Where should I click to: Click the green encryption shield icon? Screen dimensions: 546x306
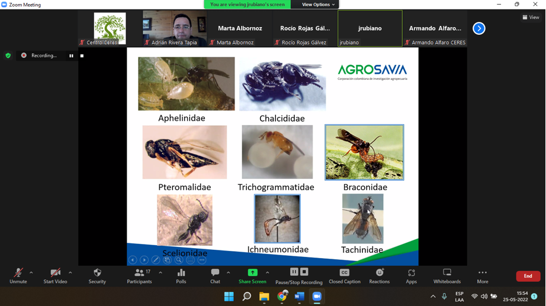(8, 56)
